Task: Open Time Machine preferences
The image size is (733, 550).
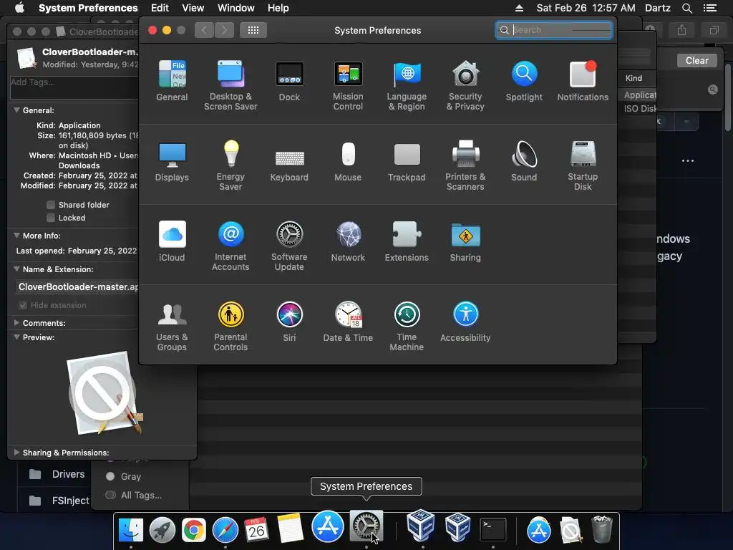Action: 407,326
